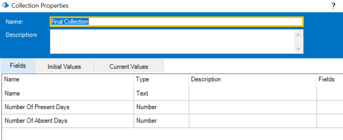
Task: Select the Number Of Present Days field
Action: coord(68,107)
